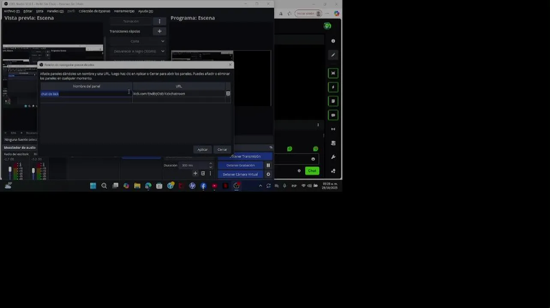Click the kick.com URL cell
550x308 pixels.
click(x=179, y=94)
